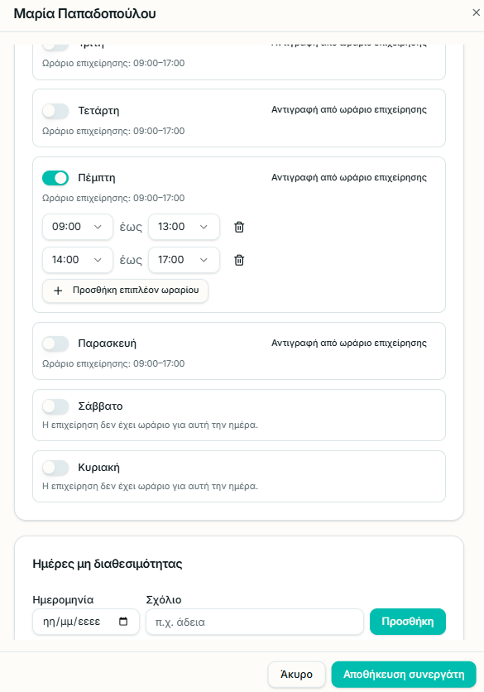Screen dimensions: 484x692
Task: Click the plus icon for extra schedule
Action: tap(58, 291)
